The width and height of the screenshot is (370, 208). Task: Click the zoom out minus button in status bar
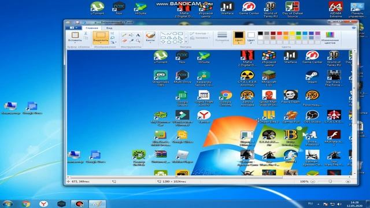tap(313, 181)
